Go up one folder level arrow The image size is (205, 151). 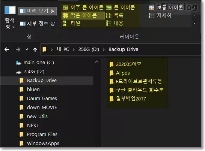(x=35, y=49)
